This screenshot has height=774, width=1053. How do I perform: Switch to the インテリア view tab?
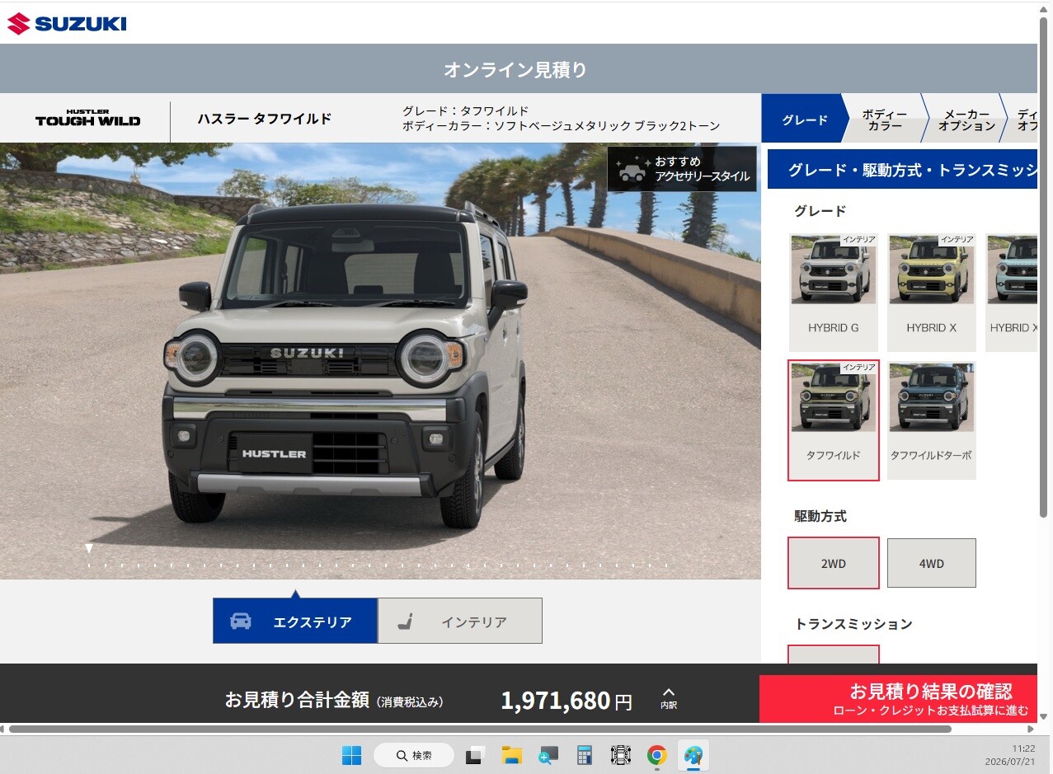[x=460, y=621]
